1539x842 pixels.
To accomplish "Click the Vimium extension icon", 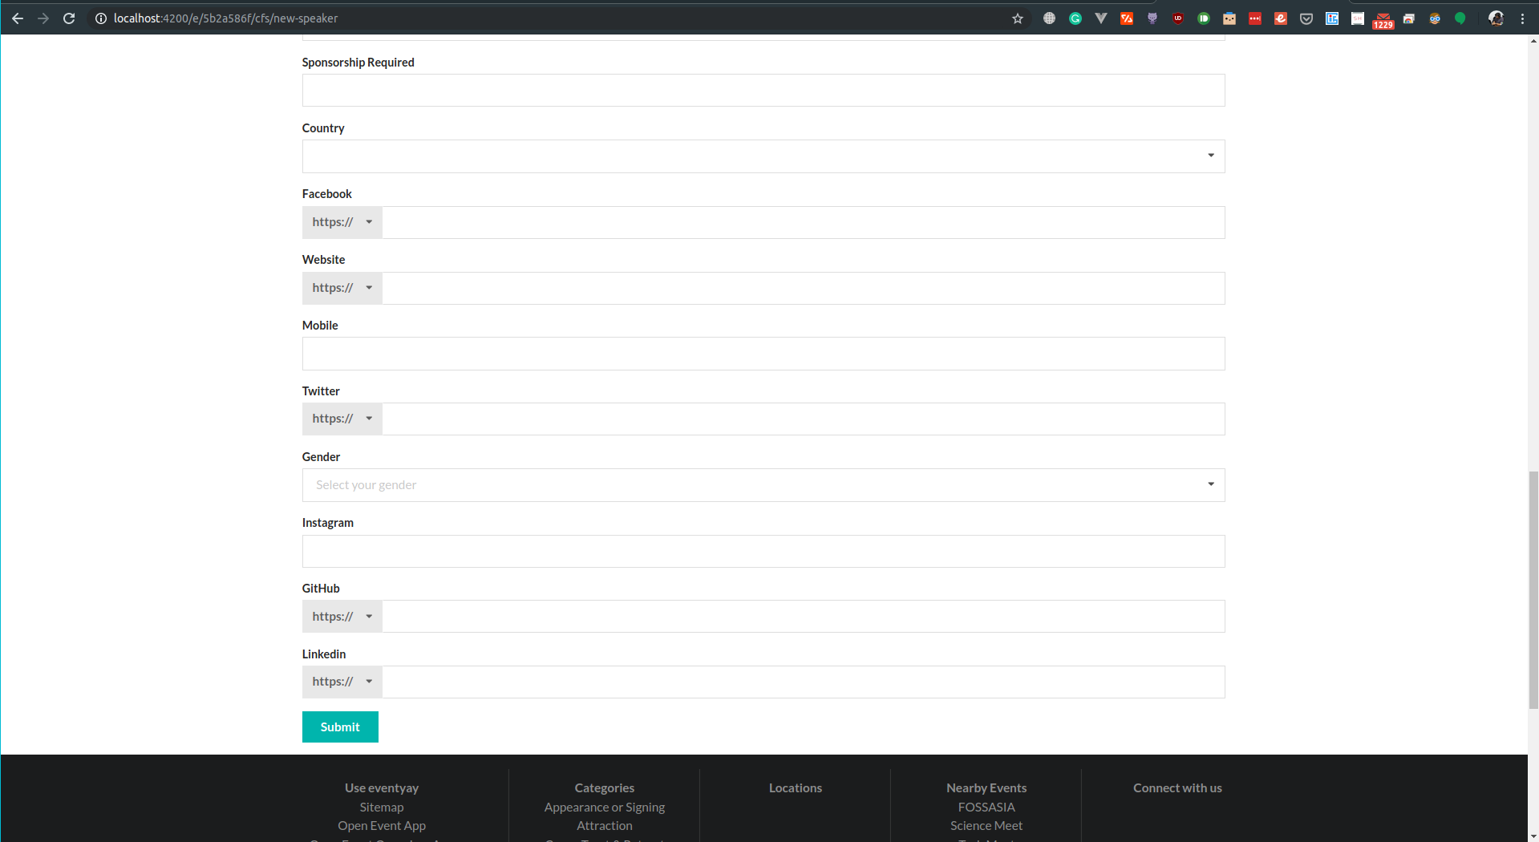I will [x=1100, y=18].
